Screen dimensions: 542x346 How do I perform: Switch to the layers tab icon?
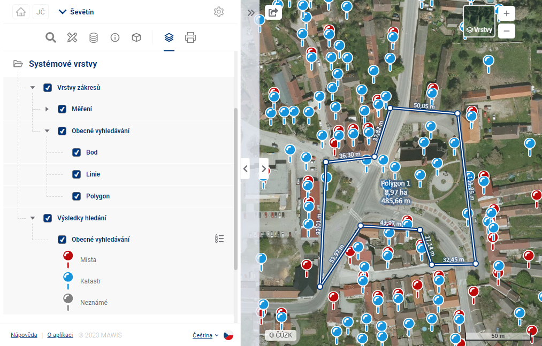169,37
